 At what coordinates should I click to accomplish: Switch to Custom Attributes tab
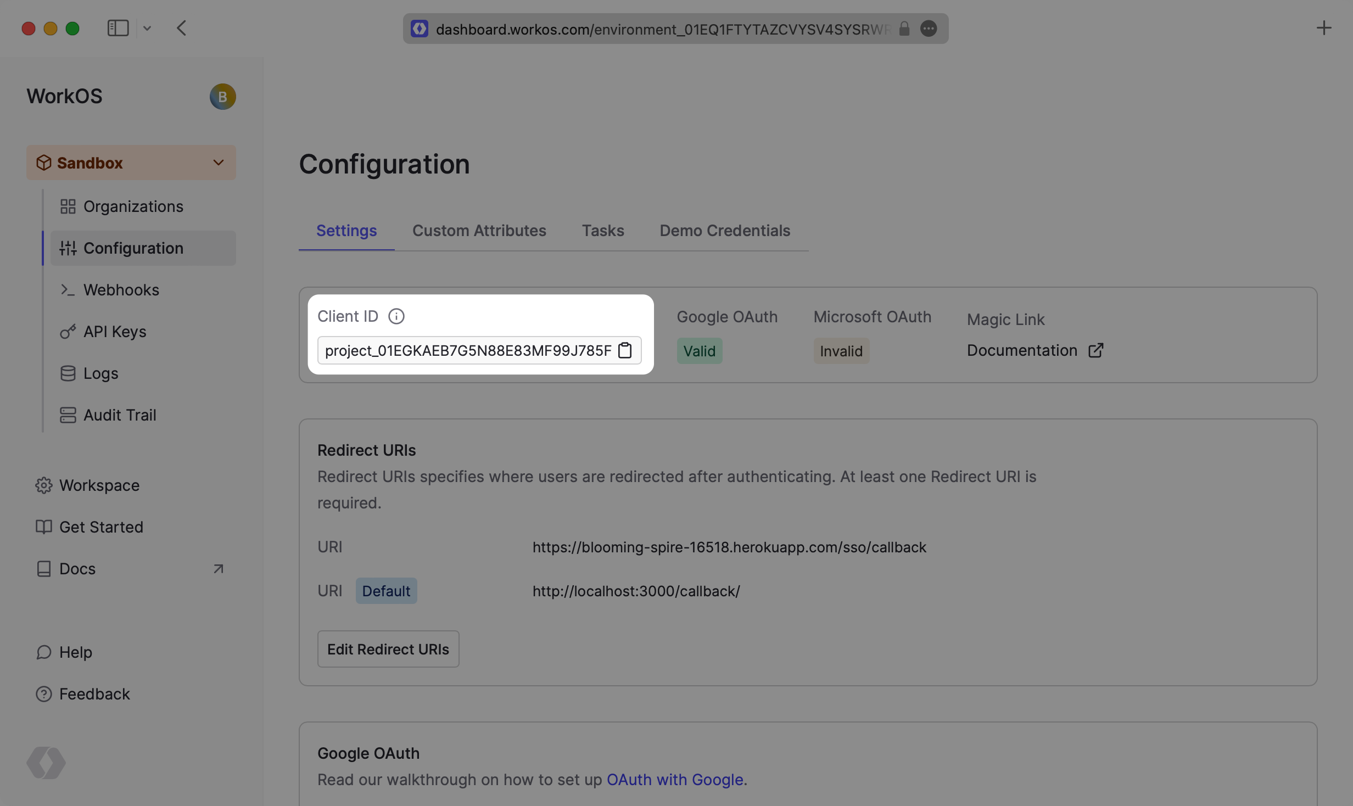(x=479, y=231)
